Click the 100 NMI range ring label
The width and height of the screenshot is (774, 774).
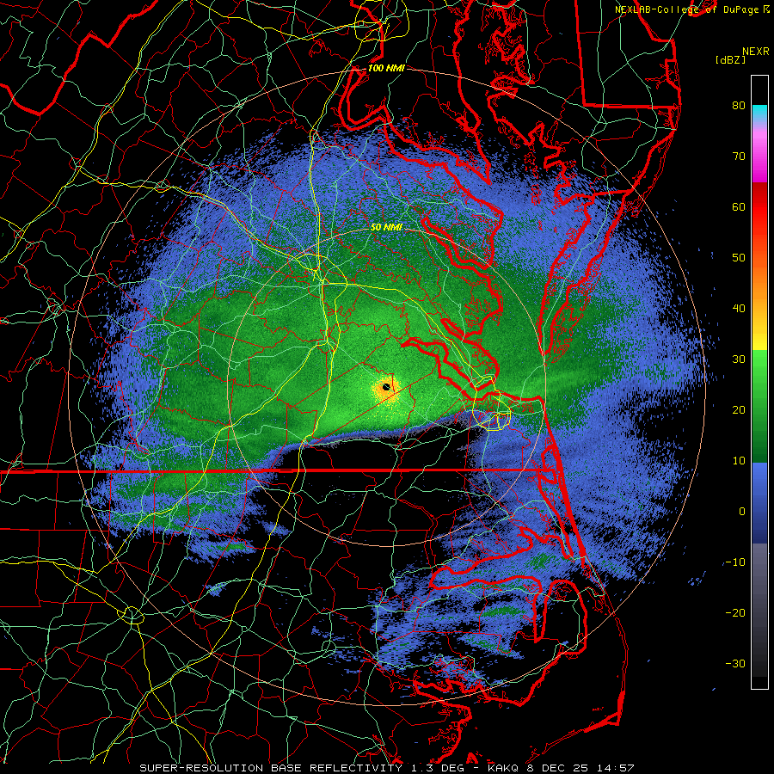point(386,68)
